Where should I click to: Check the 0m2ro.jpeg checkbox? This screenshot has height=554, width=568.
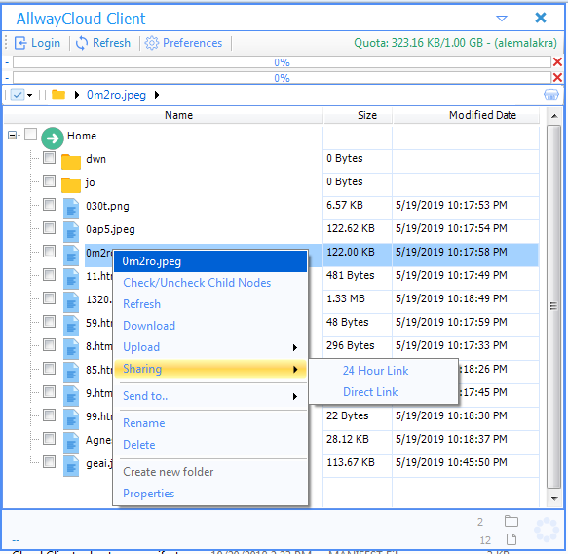[49, 252]
